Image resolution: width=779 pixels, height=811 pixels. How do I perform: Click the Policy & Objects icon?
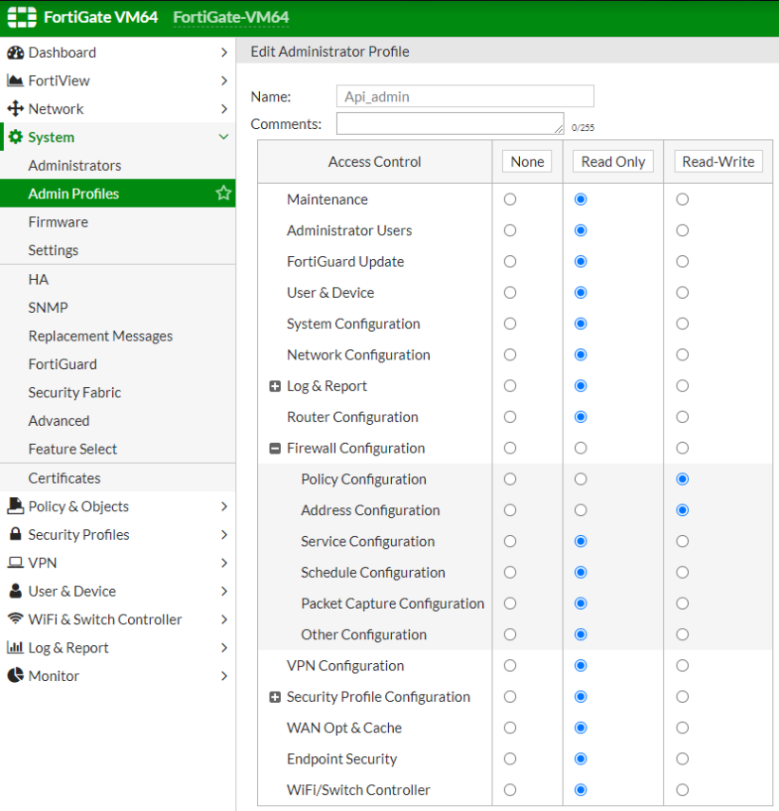point(15,506)
